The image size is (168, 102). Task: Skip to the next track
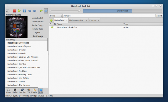pyautogui.click(x=34, y=11)
